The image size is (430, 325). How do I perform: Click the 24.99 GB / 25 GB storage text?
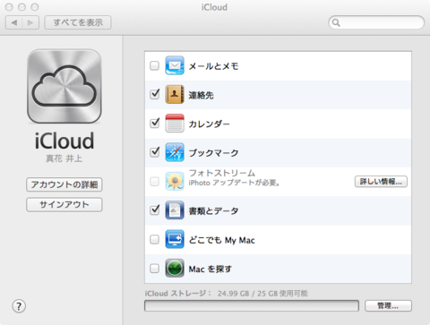click(x=262, y=294)
